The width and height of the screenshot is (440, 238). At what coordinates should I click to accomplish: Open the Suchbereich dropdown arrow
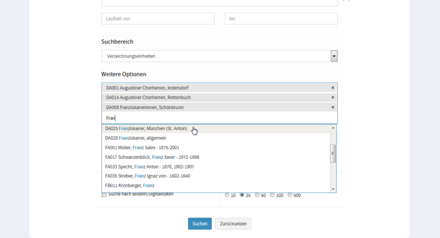point(334,56)
